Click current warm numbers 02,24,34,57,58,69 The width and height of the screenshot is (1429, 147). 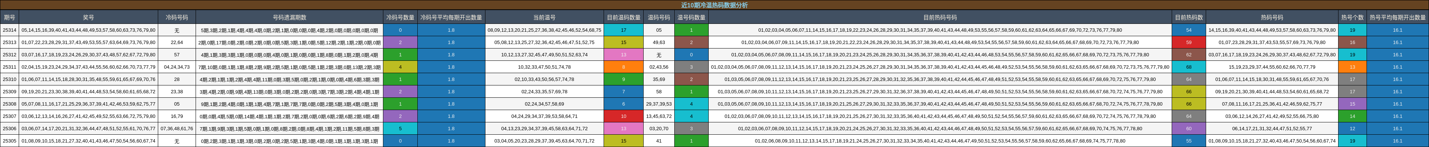544,104
